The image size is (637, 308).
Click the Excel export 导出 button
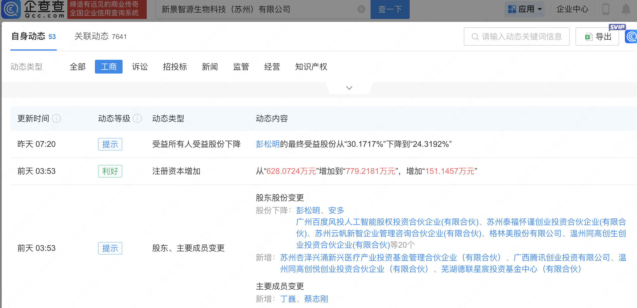pyautogui.click(x=598, y=37)
